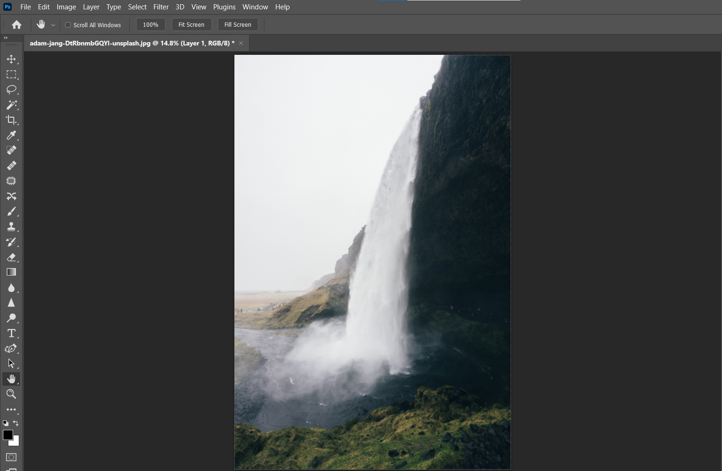Click the waterfall photo on the canvas

point(372,262)
